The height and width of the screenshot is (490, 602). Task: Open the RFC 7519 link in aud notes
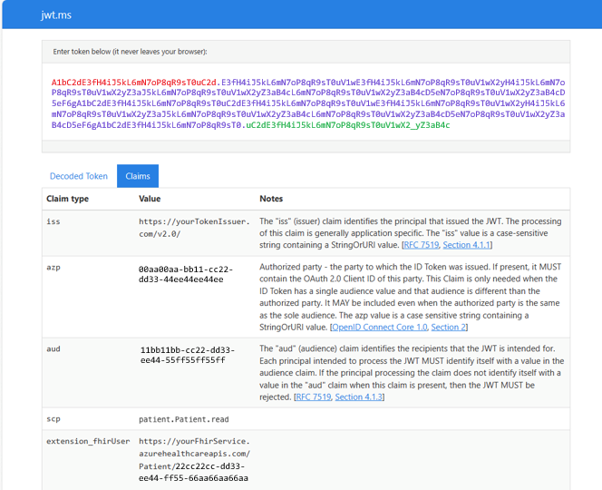314,397
